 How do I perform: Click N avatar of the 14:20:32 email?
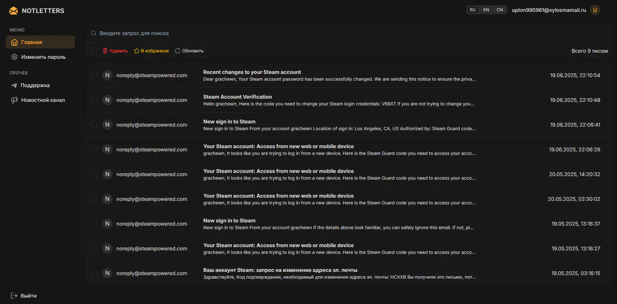click(107, 174)
